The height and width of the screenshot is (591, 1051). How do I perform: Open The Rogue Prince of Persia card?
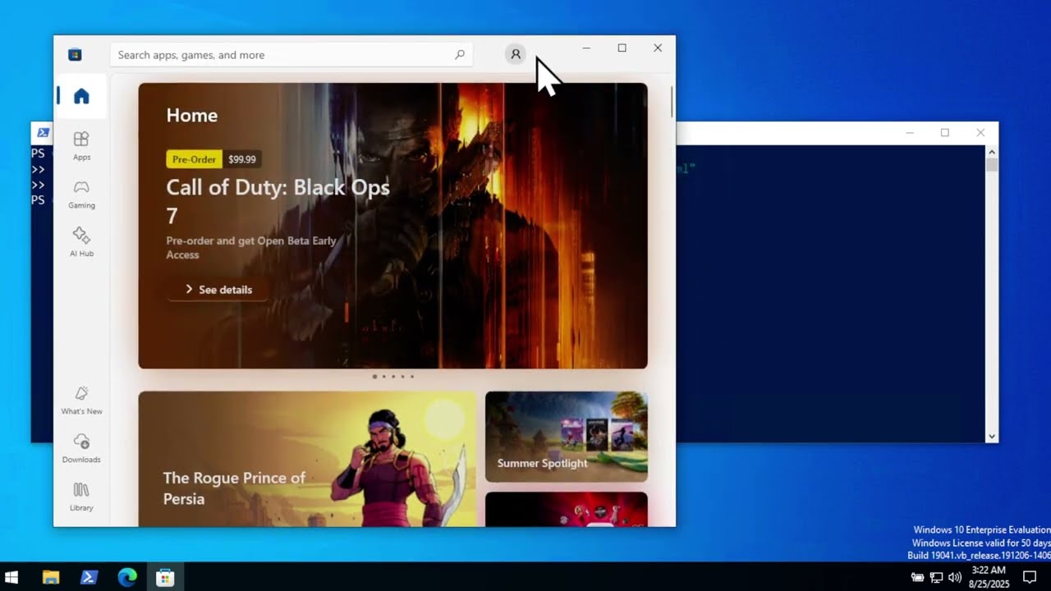click(x=307, y=459)
